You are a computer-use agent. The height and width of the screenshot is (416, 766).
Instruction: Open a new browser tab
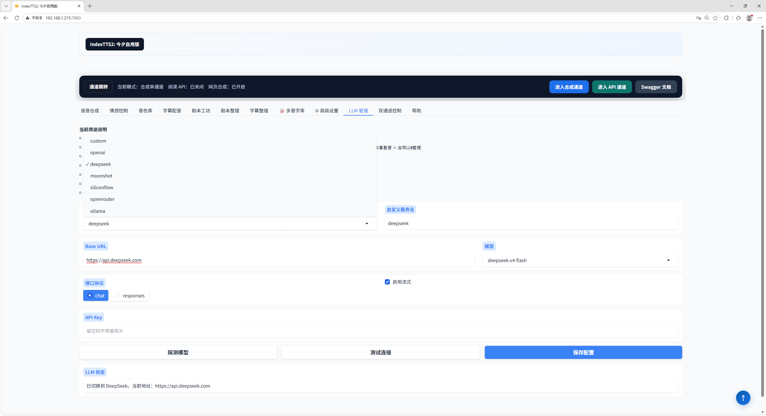[90, 6]
